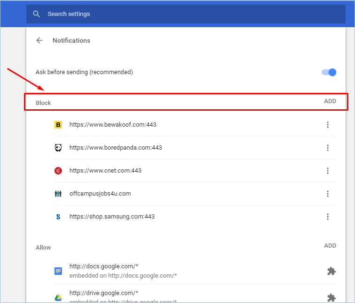Click the Samsung shop favicon
Screen dimensions: 355x303
point(58,217)
